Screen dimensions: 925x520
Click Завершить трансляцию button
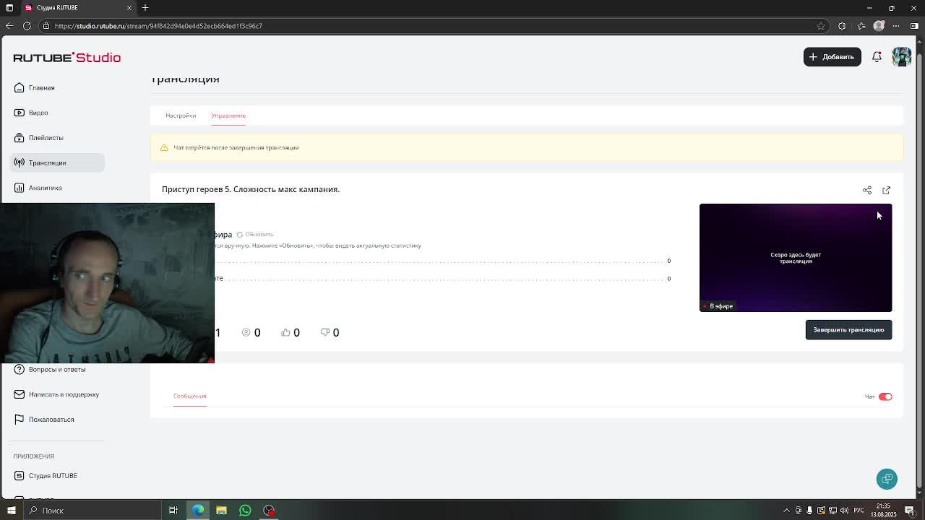[848, 330]
